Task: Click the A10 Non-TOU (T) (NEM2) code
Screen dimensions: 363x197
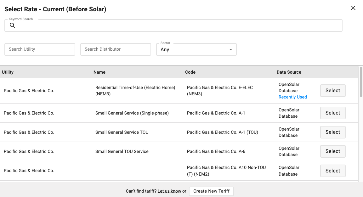Action: [226, 171]
